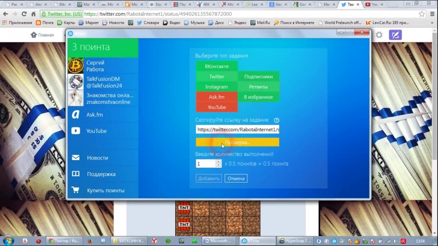Open Диск bookmark
This screenshot has width=438, height=246.
tap(216, 22)
